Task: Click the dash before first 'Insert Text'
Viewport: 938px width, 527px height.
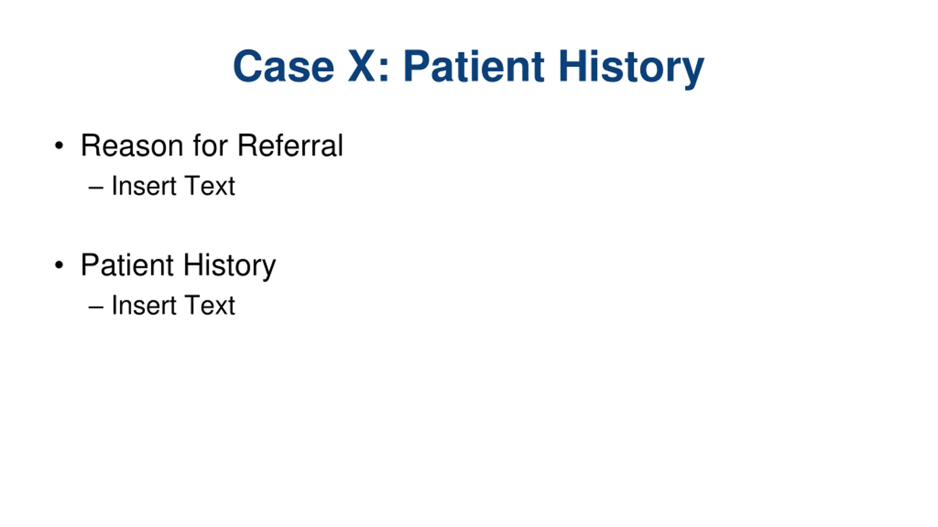Action: (96, 188)
